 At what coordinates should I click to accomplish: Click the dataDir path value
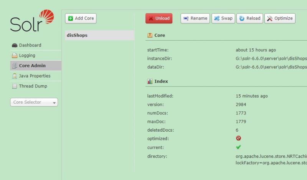coord(271,67)
